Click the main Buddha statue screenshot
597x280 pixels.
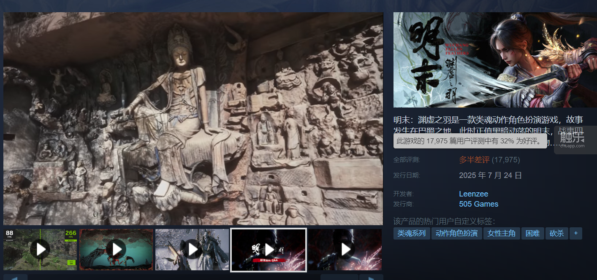tap(193, 118)
